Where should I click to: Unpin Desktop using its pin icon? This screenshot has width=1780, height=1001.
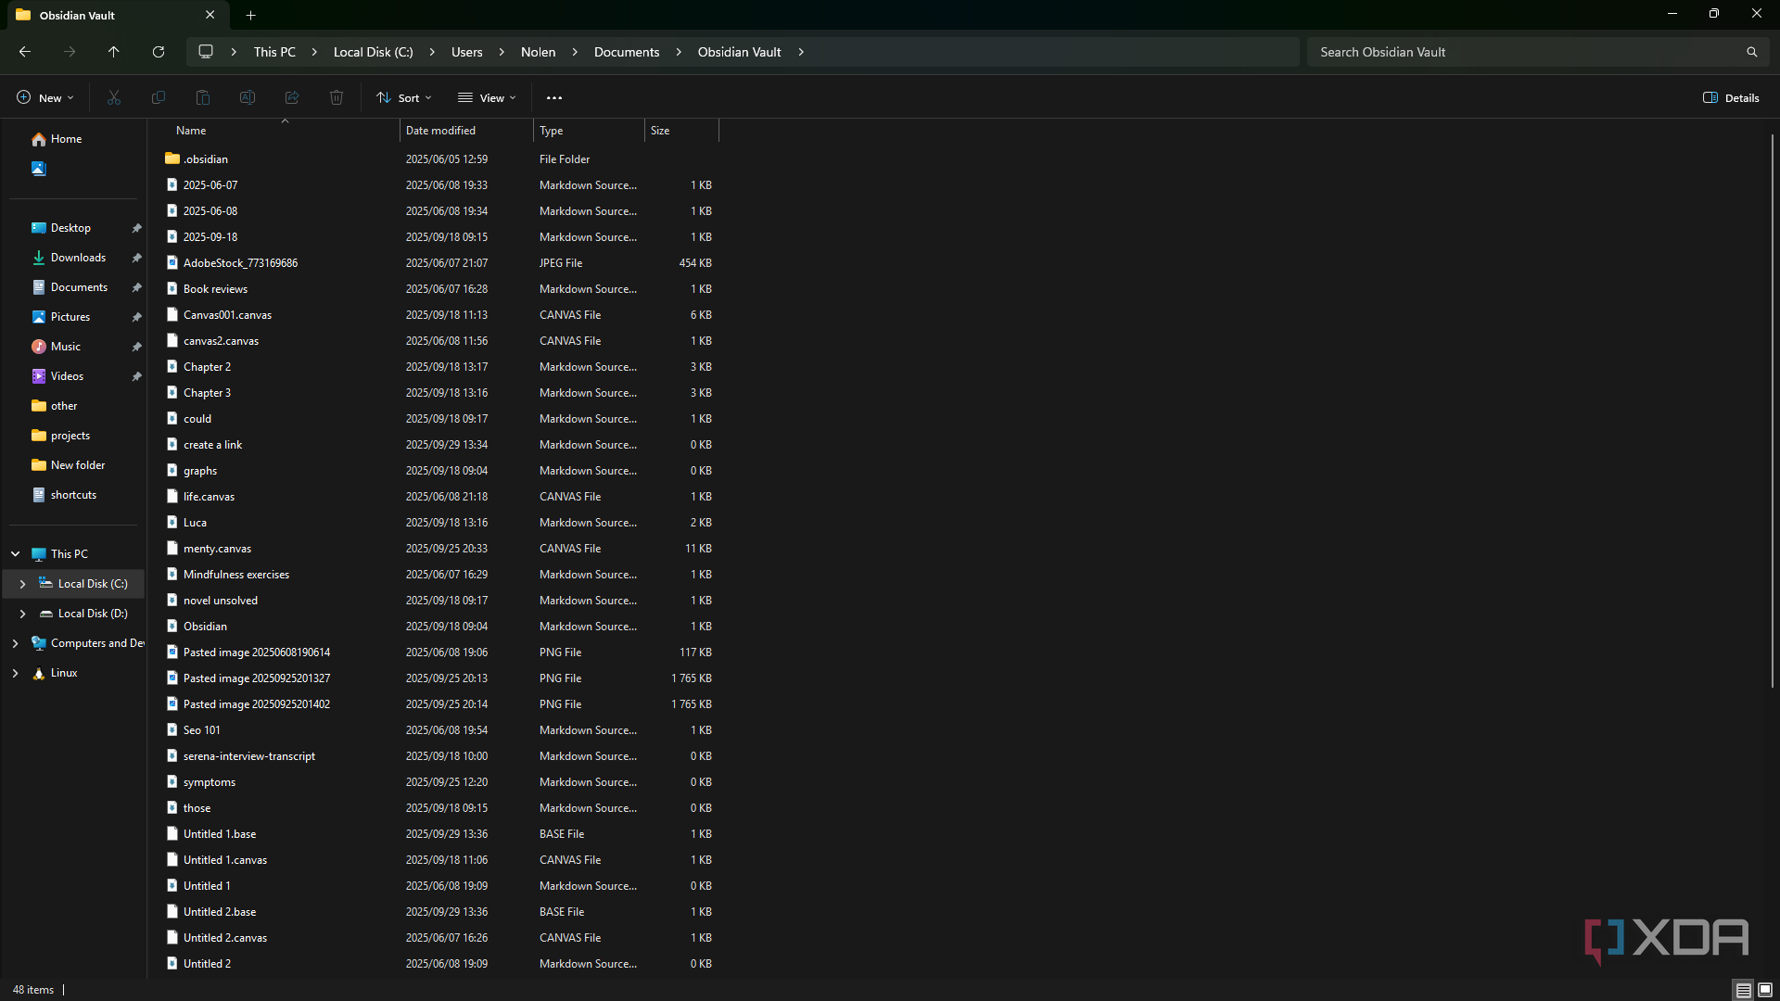(x=136, y=228)
